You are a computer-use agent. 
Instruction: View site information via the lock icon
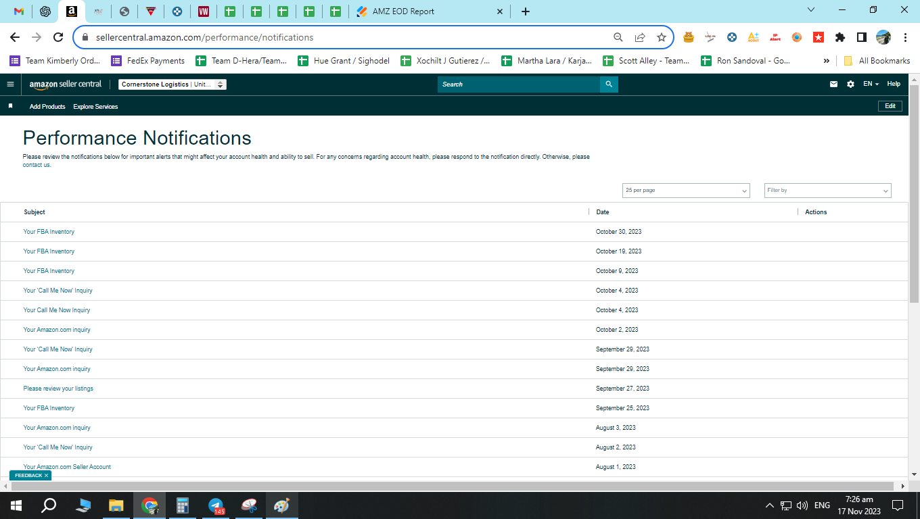[x=85, y=37]
